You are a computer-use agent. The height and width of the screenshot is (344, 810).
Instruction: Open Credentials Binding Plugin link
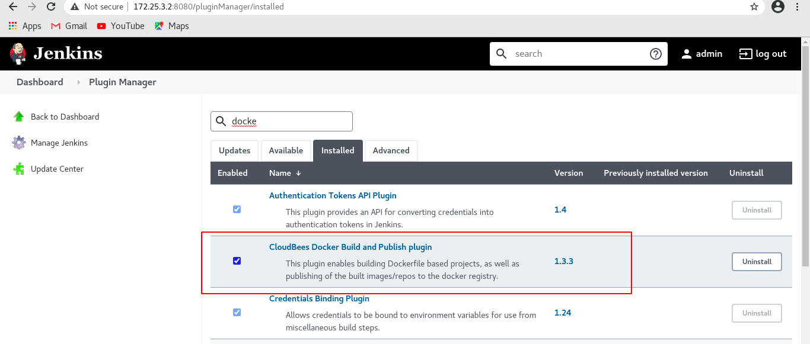click(319, 298)
